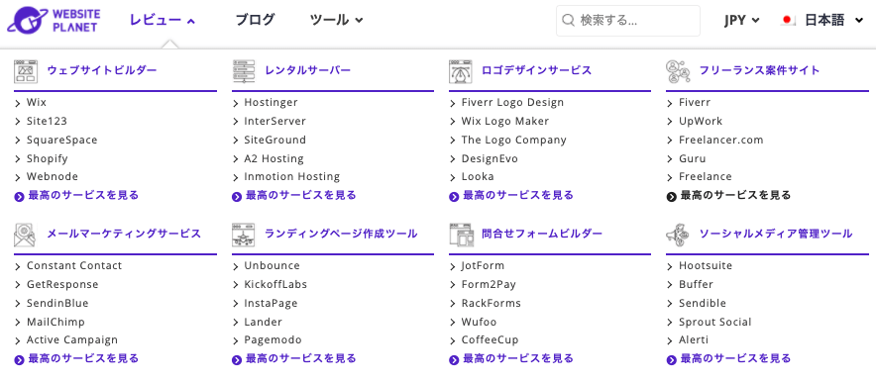Open the Constant Contact review link
876x382 pixels.
point(73,265)
